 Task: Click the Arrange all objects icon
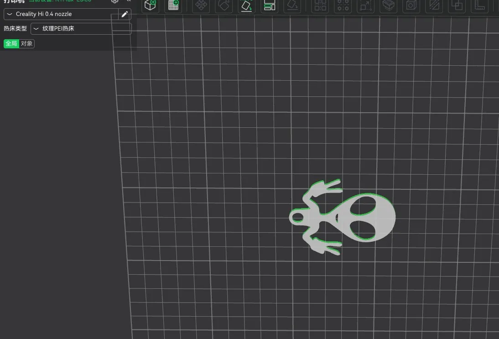[270, 5]
